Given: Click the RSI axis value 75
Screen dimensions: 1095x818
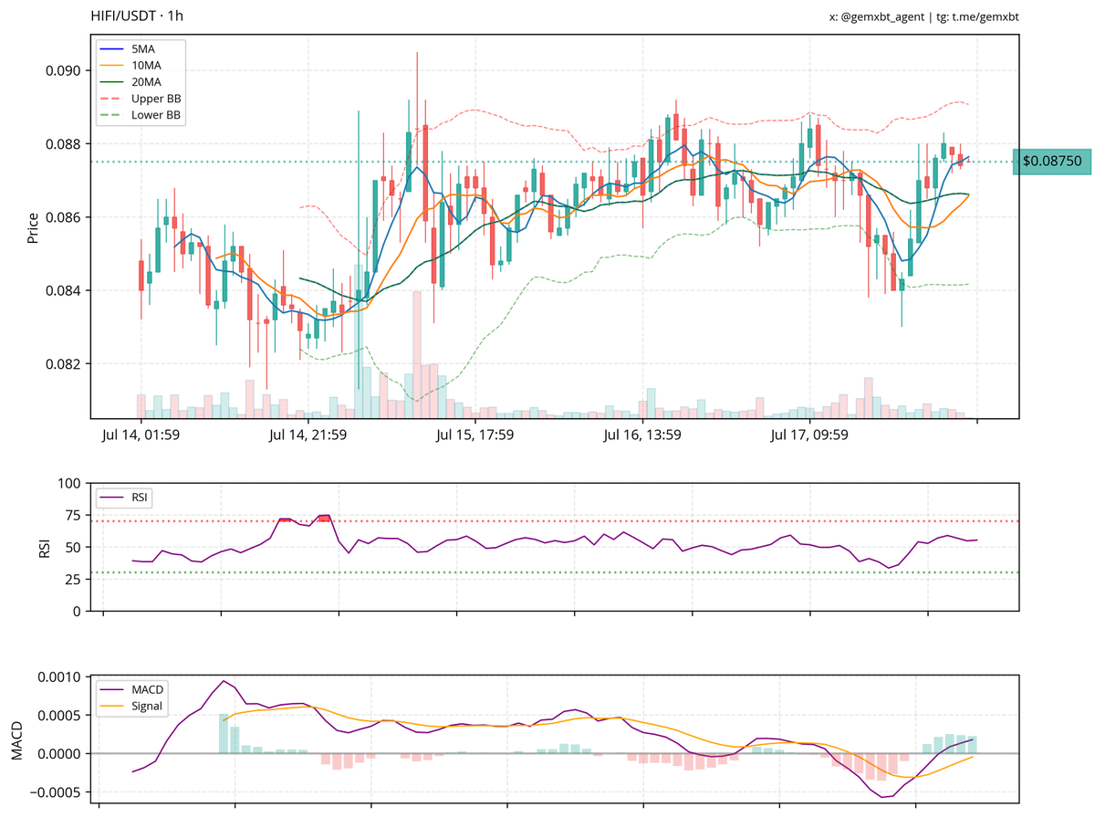Looking at the screenshot, I should [x=74, y=515].
